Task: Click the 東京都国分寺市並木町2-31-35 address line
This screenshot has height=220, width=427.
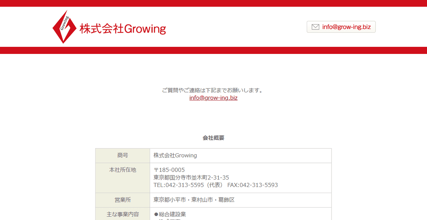Action: pos(191,177)
